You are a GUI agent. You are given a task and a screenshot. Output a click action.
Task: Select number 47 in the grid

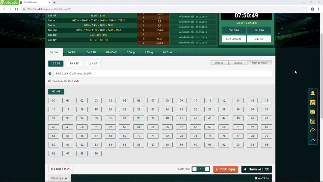pyautogui.click(x=266, y=118)
